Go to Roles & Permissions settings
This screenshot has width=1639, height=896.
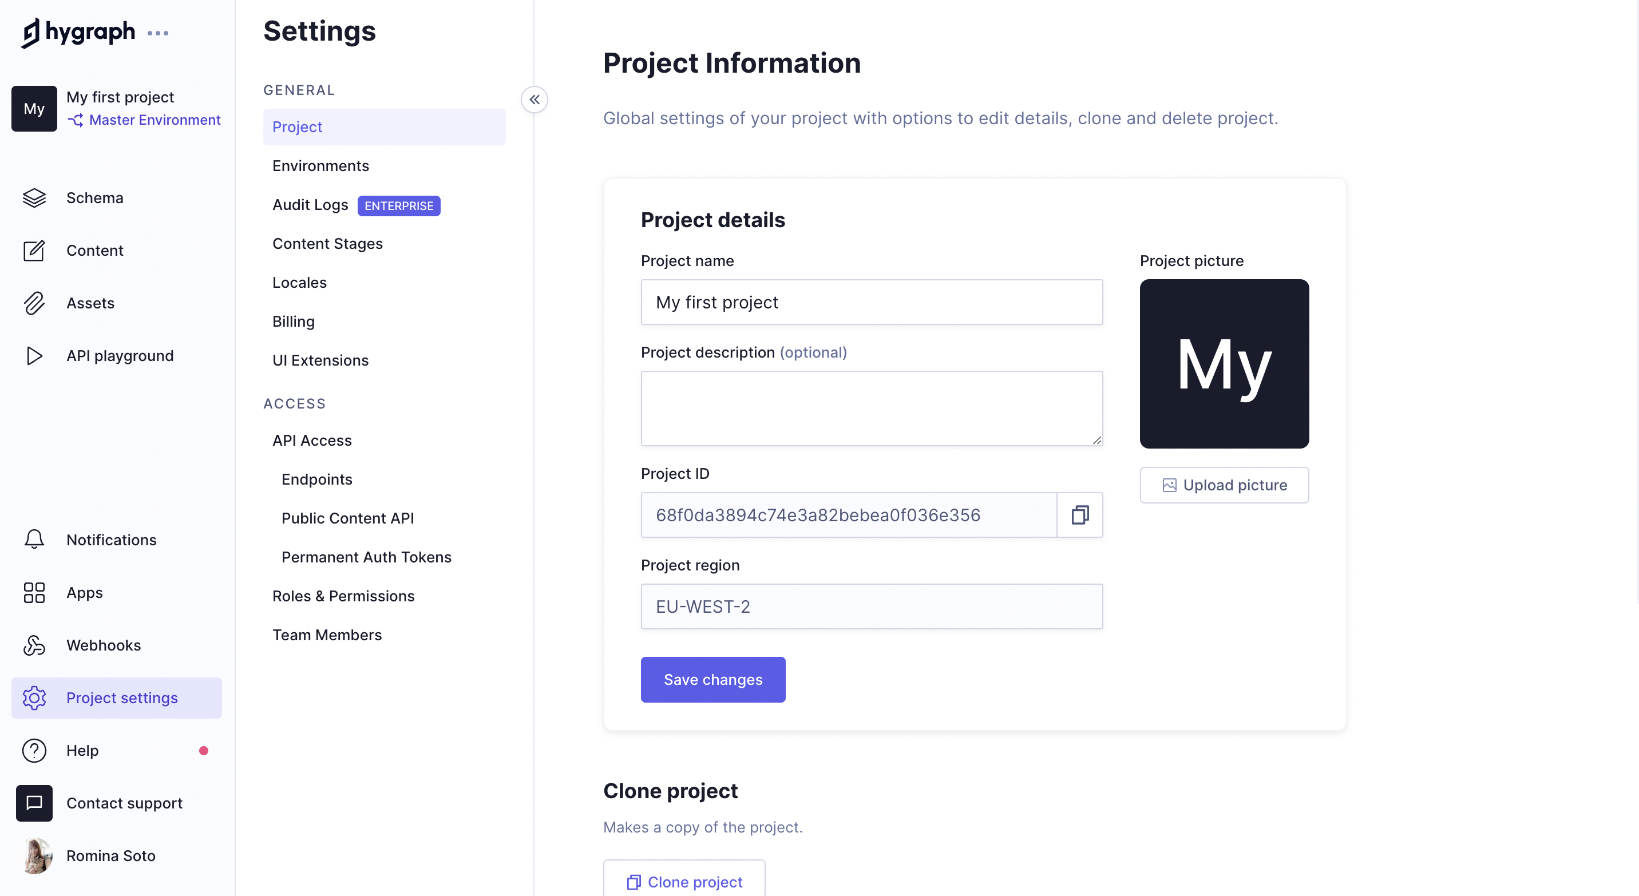pos(343,596)
